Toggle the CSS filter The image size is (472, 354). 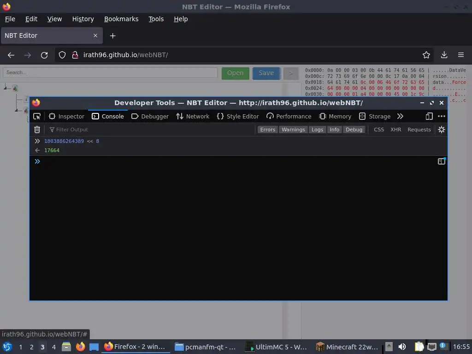click(379, 130)
